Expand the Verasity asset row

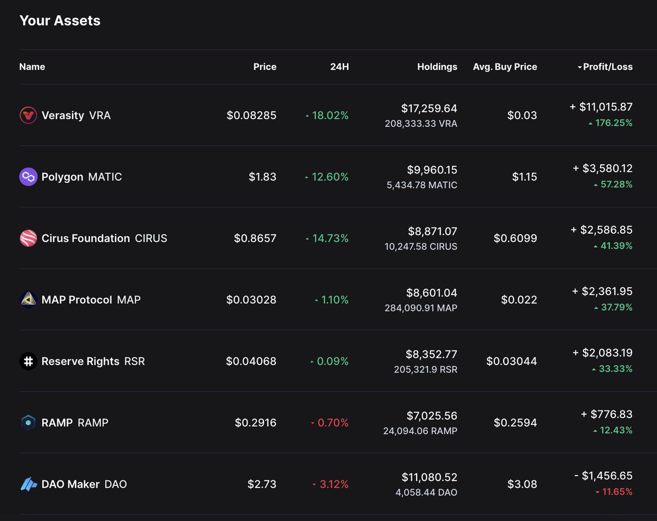coord(328,115)
